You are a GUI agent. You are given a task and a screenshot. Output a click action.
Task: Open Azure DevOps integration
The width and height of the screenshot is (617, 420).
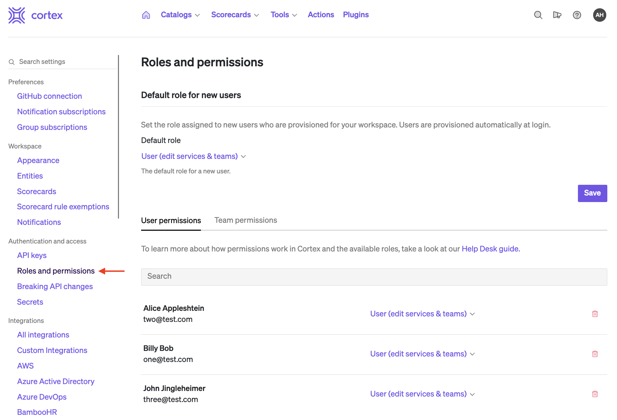42,397
